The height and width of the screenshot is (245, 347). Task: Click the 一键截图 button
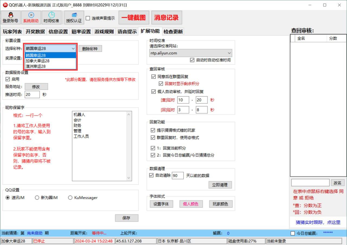point(134,18)
